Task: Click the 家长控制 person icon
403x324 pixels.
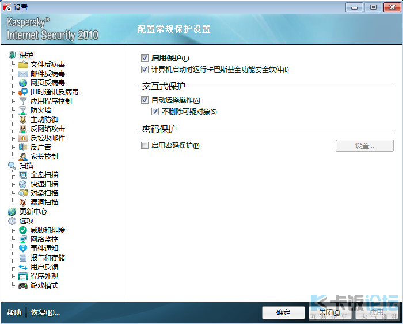Action: click(x=23, y=157)
